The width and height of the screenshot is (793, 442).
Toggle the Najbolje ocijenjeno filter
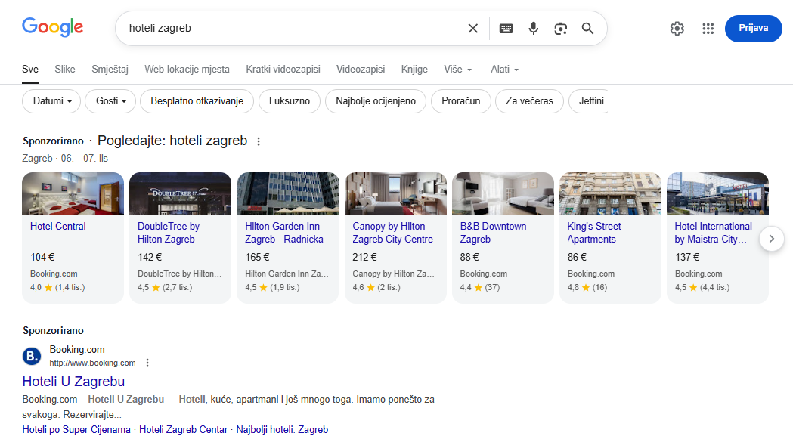coord(376,101)
